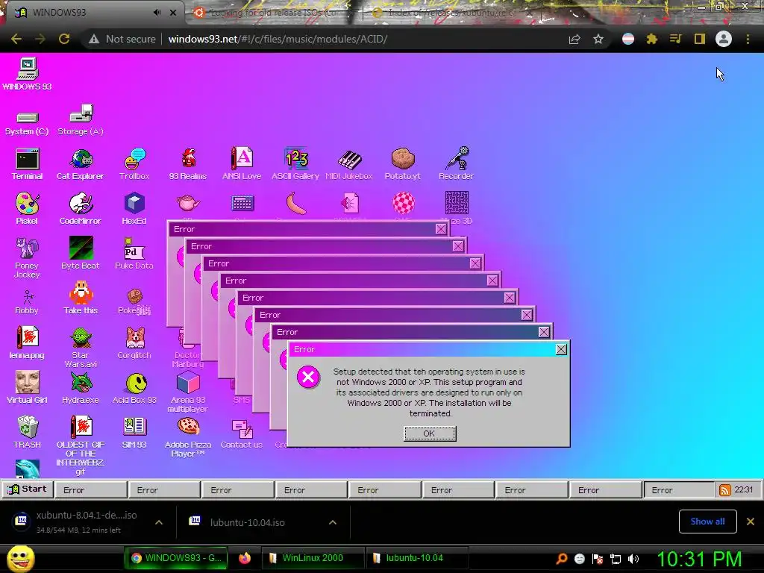Open OLDEST GIF OF THE INTERWEBZ.gif

81,445
